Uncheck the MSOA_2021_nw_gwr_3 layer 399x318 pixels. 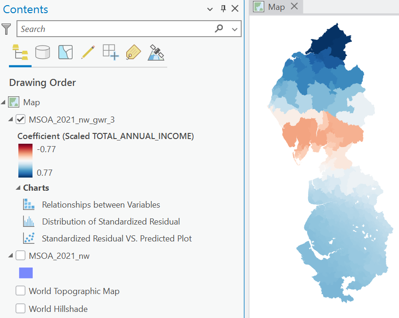(x=21, y=119)
